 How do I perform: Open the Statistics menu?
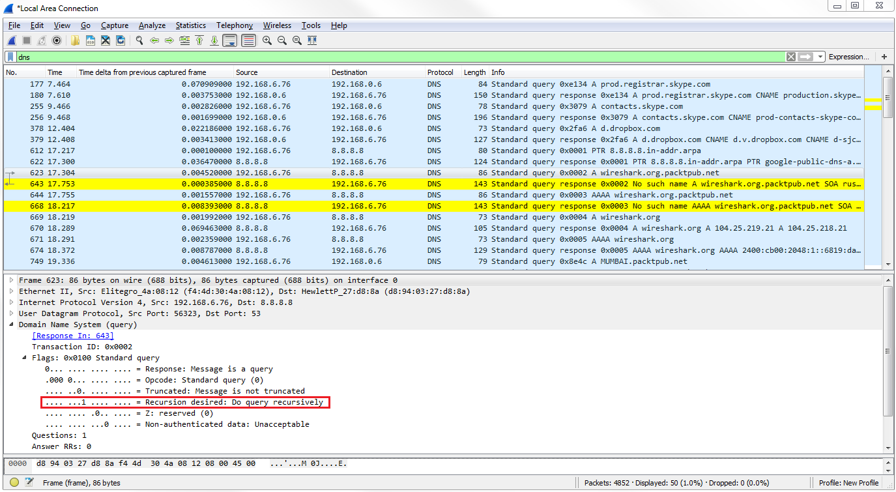coord(190,25)
